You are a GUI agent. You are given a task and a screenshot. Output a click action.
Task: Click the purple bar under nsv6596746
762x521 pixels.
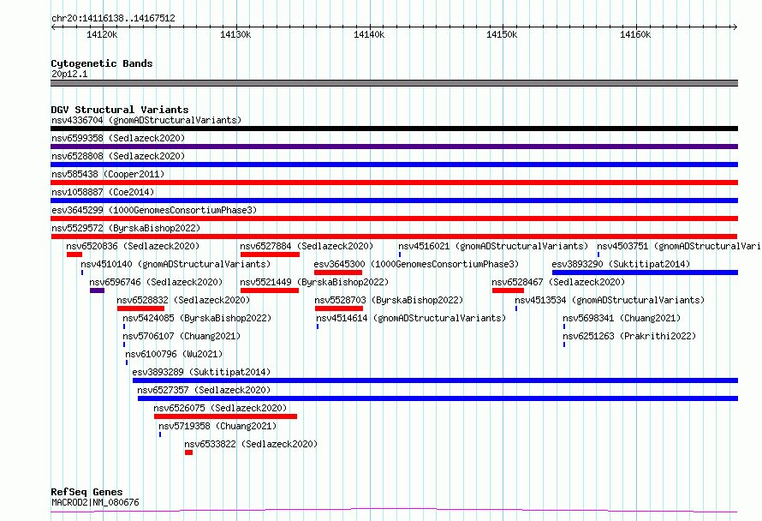98,290
